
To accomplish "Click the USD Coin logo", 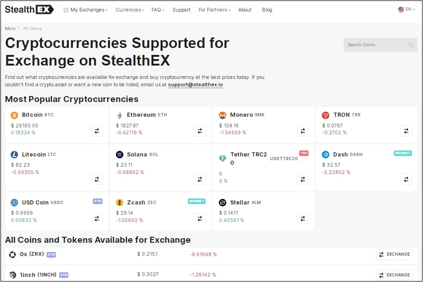I will [x=14, y=203].
